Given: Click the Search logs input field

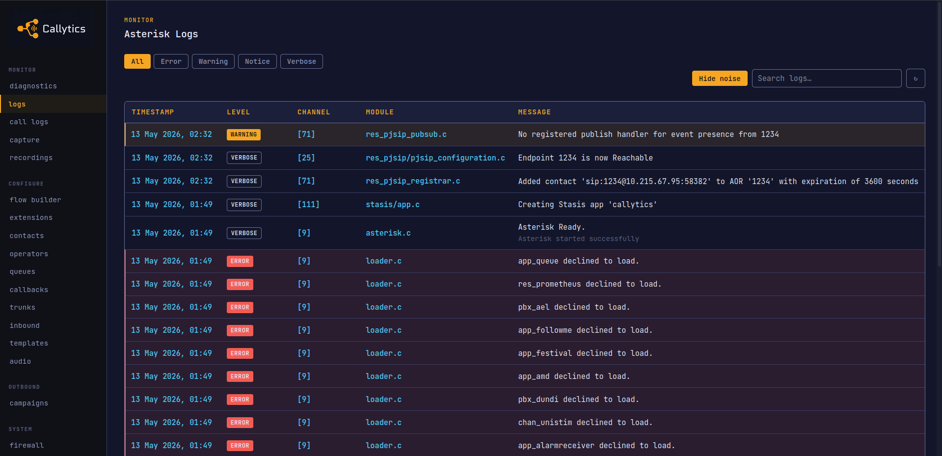Looking at the screenshot, I should pyautogui.click(x=827, y=79).
